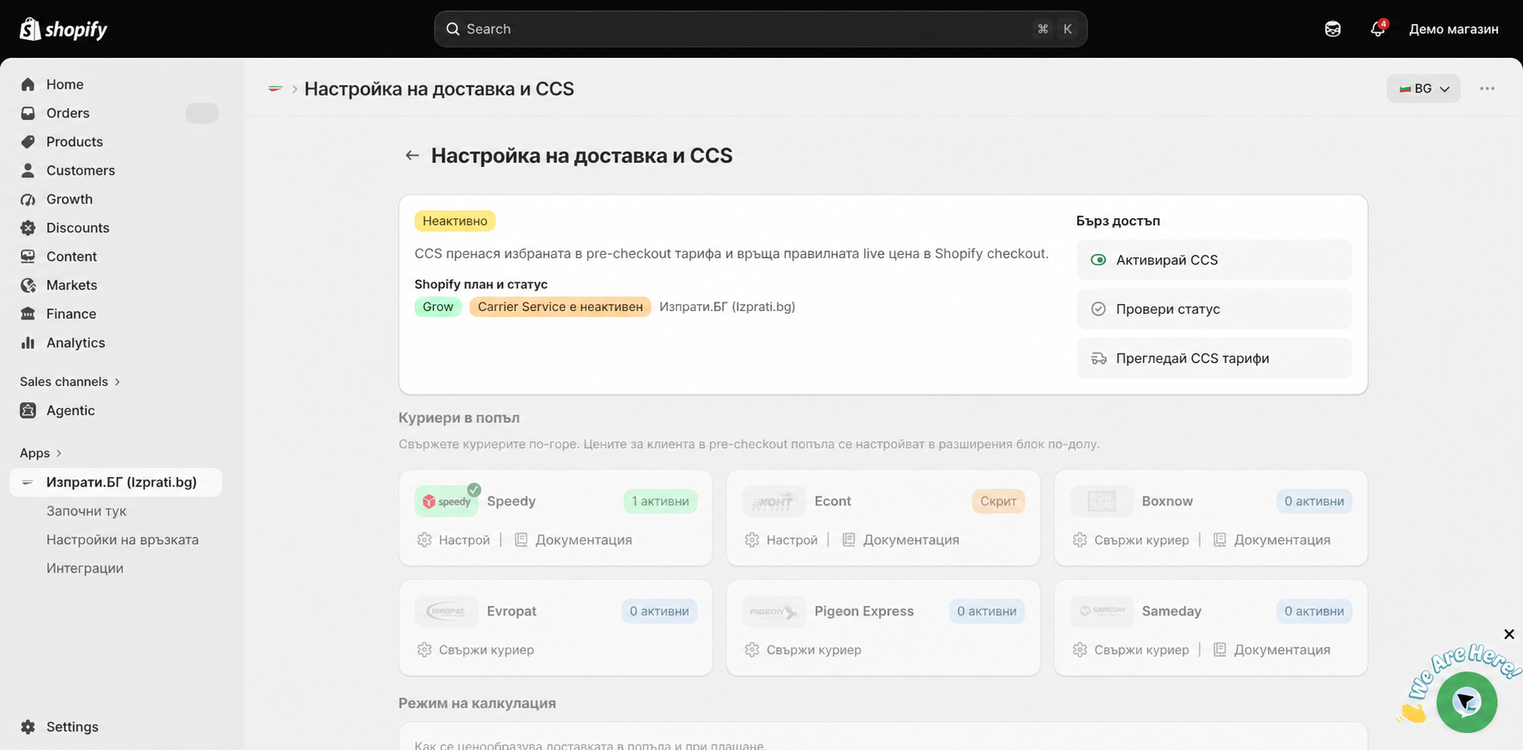Open Прегледай CCS тарифи
The width and height of the screenshot is (1523, 750).
coord(1214,359)
